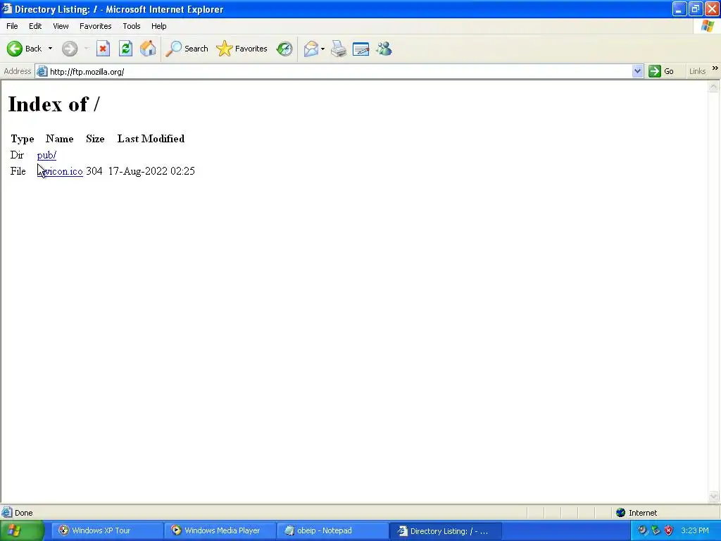Open the Edit menu
721x541 pixels.
click(x=35, y=26)
